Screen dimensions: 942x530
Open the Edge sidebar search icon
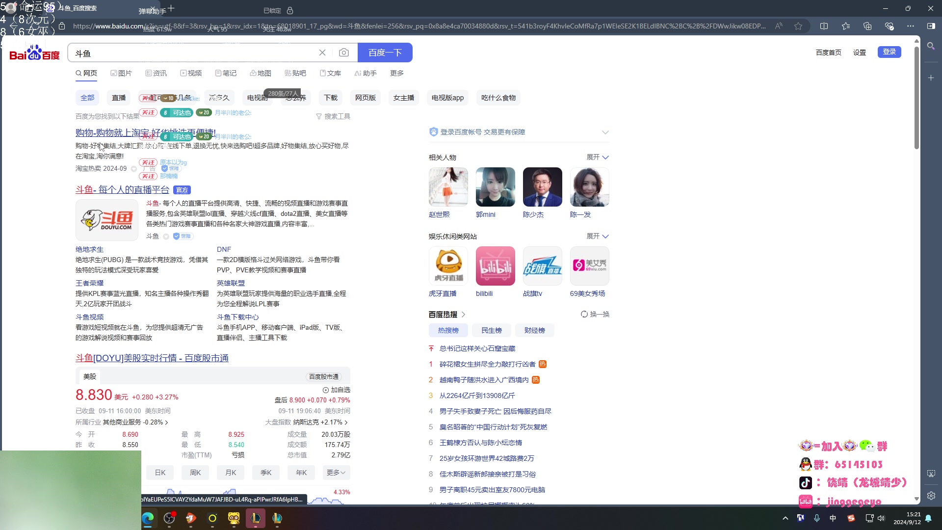click(x=931, y=46)
